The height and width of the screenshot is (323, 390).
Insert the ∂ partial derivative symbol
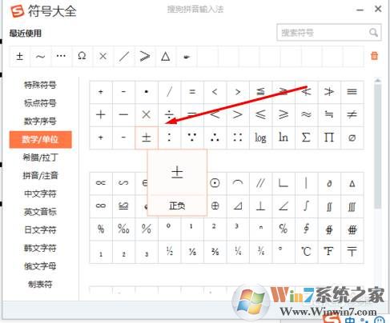coord(329,183)
